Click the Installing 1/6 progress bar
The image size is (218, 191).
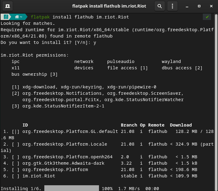[x=71, y=189]
